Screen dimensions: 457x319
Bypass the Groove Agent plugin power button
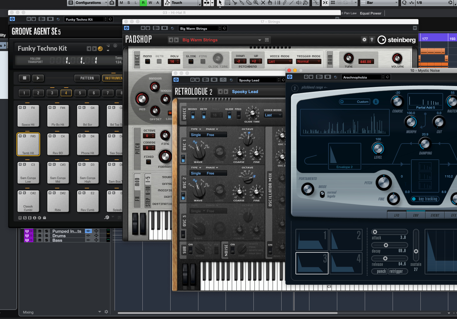coord(12,19)
